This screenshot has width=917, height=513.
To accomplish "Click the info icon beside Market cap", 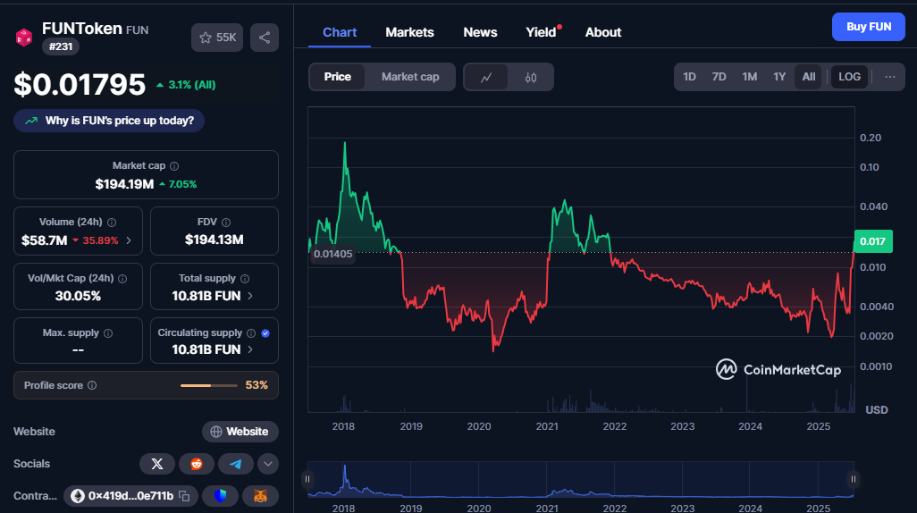I will (174, 166).
